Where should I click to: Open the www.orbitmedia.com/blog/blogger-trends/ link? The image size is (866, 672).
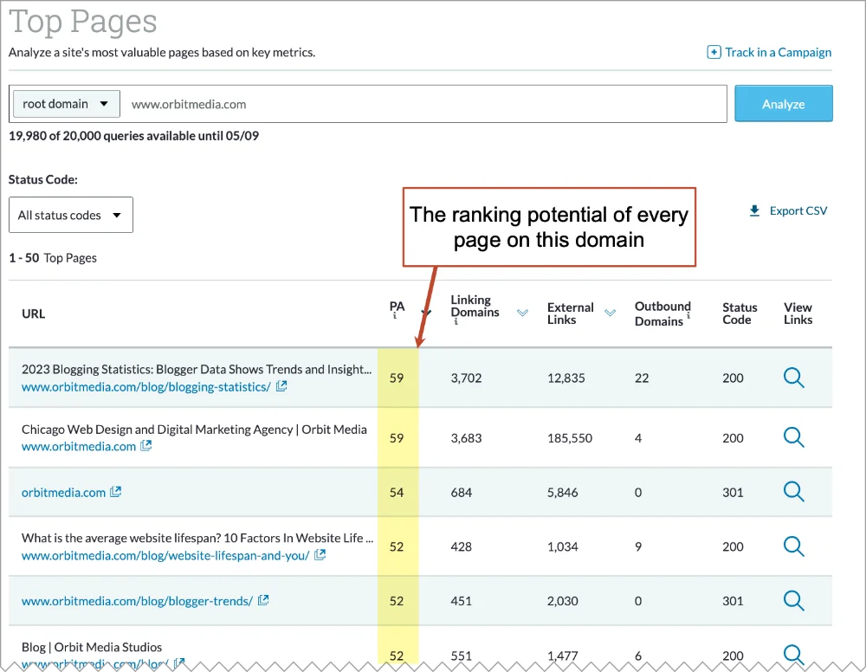point(137,601)
